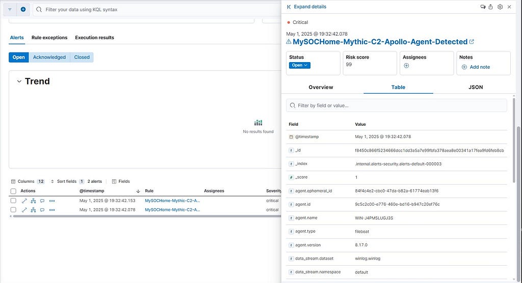Check the 19:32:42.153 alert row
522x283 pixels.
coord(13,201)
